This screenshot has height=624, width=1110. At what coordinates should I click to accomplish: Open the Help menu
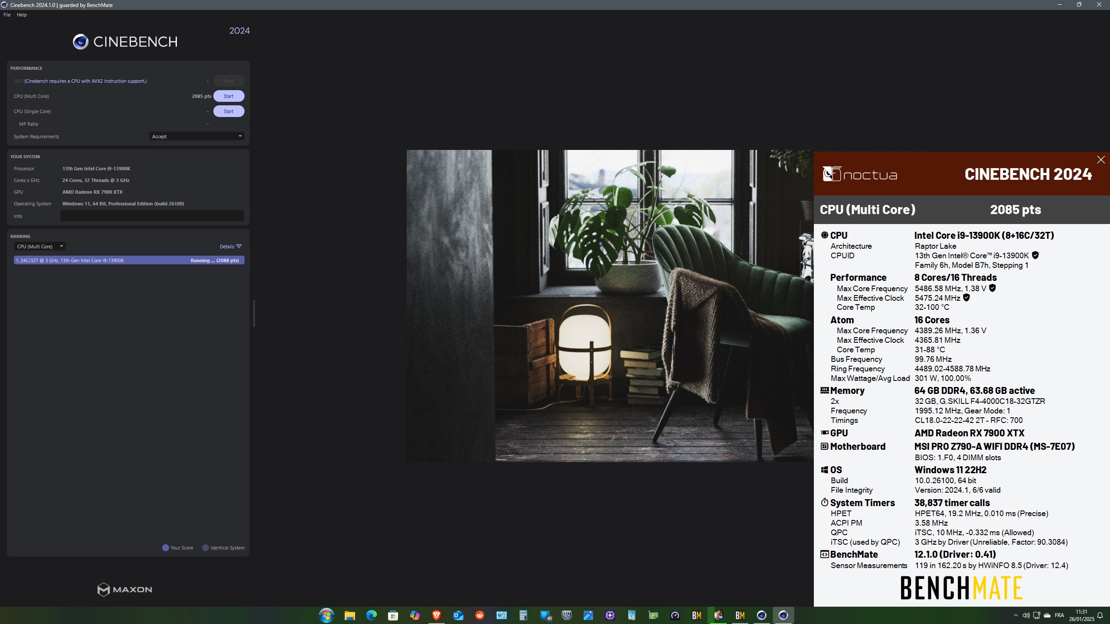pos(22,15)
